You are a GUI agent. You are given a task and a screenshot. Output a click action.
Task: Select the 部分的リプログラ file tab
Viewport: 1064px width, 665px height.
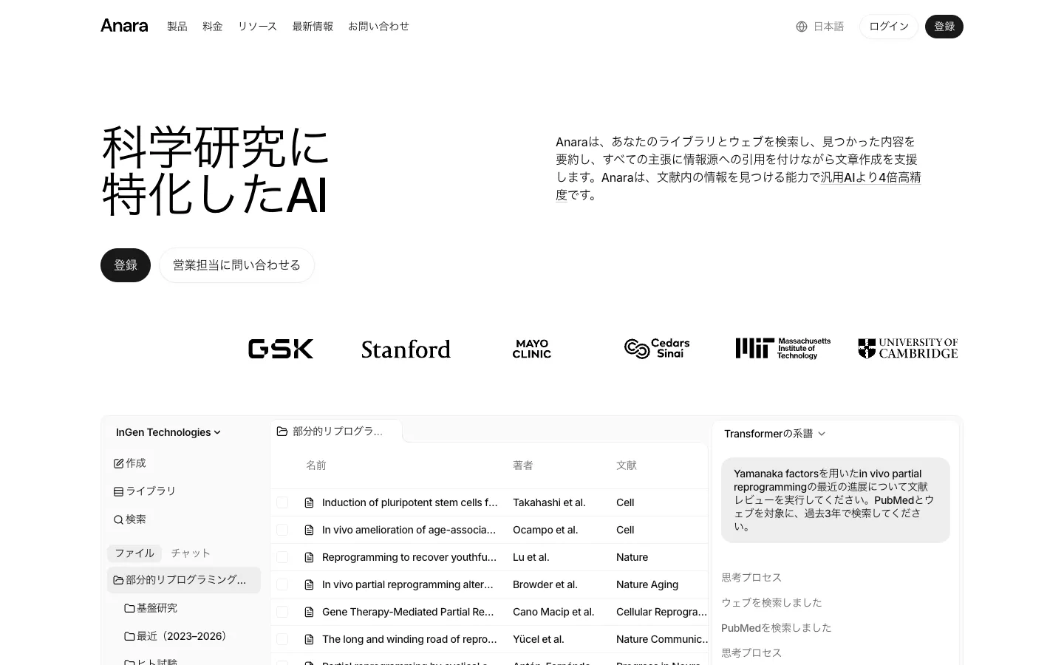pos(336,432)
